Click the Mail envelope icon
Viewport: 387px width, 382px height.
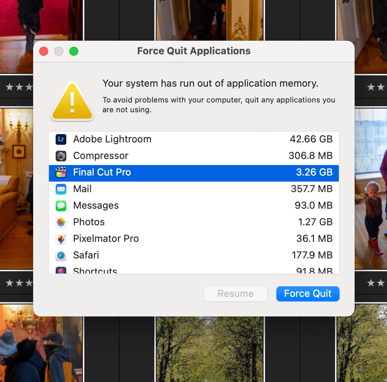tap(61, 189)
